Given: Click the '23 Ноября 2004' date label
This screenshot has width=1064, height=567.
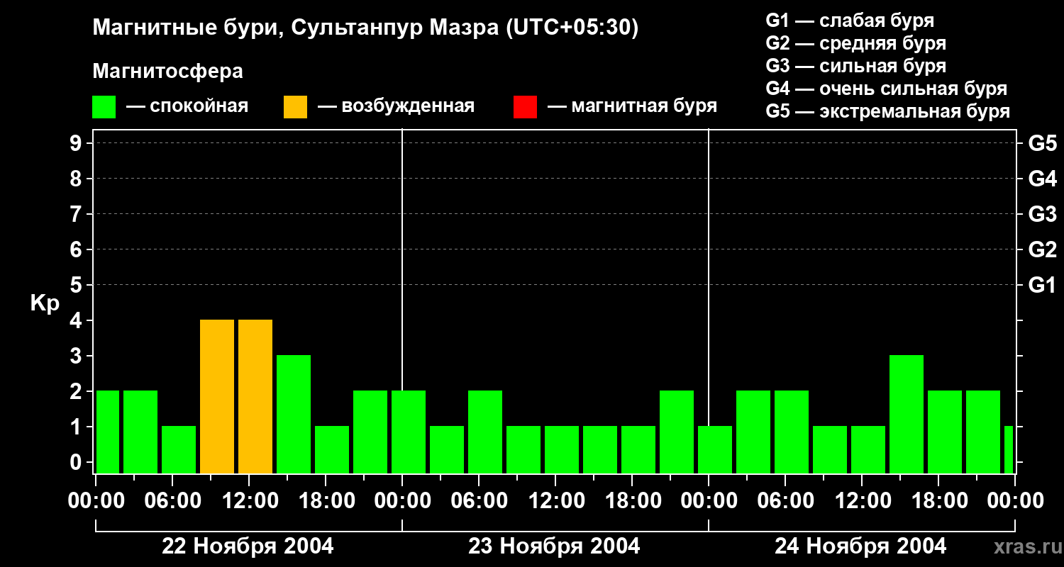Looking at the screenshot, I should pos(554,546).
